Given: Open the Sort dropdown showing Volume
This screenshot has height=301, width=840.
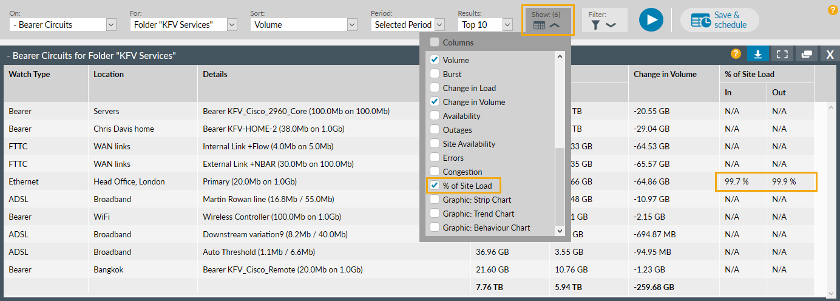Looking at the screenshot, I should (303, 25).
